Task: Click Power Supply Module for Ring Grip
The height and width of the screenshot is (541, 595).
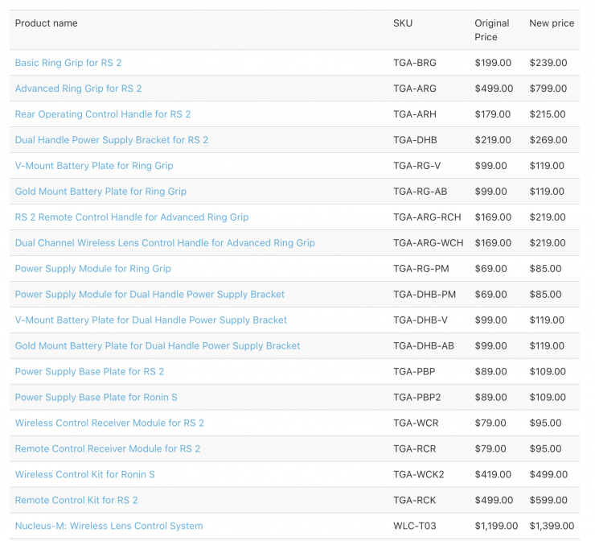Action: click(93, 269)
